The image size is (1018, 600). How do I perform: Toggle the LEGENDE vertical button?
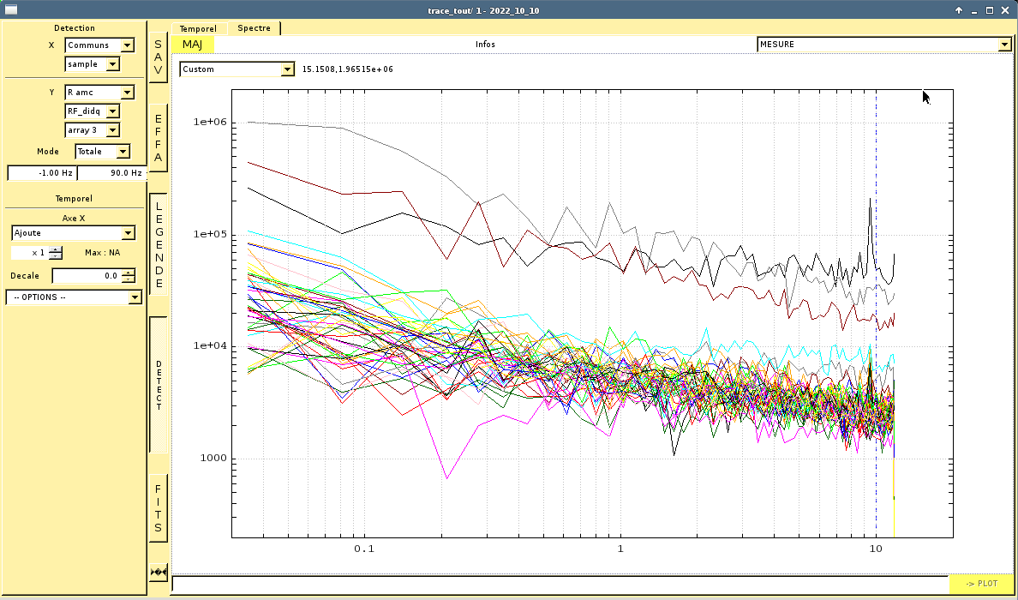(158, 244)
